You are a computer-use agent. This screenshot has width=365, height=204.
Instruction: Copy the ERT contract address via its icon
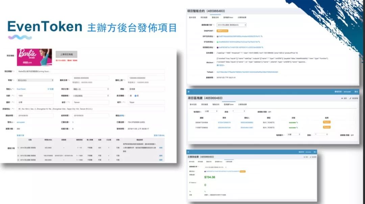(262, 36)
